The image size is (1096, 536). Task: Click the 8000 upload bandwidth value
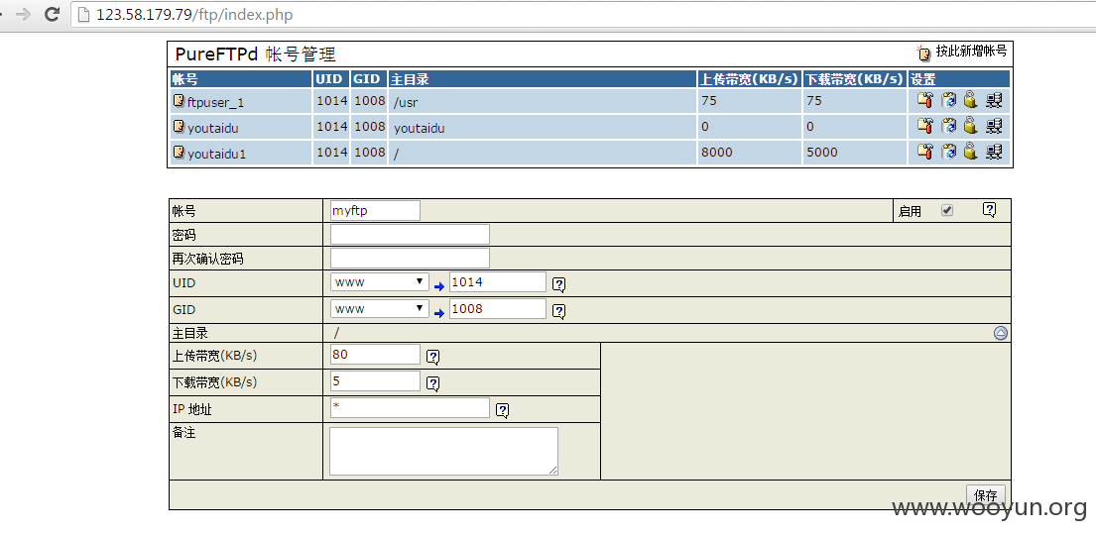[x=716, y=153]
